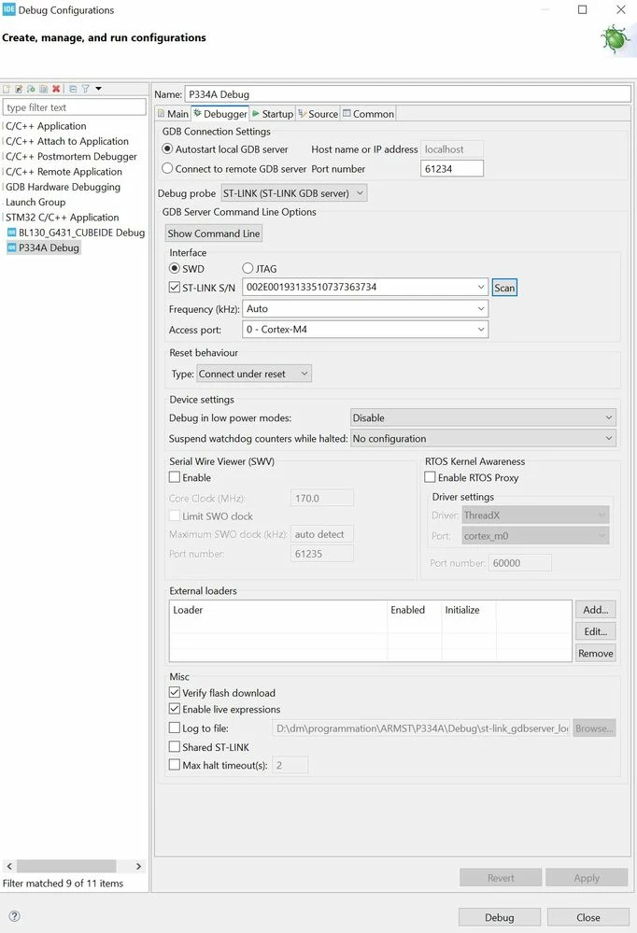Viewport: 637px width, 933px height.
Task: Click the new prototype configuration icon
Action: [x=19, y=89]
